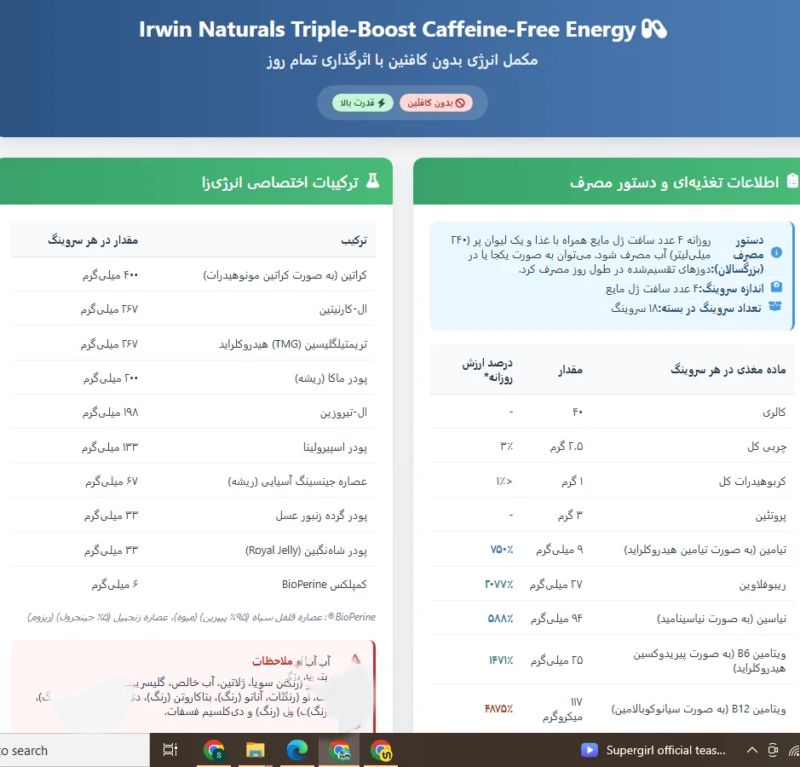Click the 'مقدار در هر سروینگ' column header
The width and height of the screenshot is (800, 767).
(93, 240)
